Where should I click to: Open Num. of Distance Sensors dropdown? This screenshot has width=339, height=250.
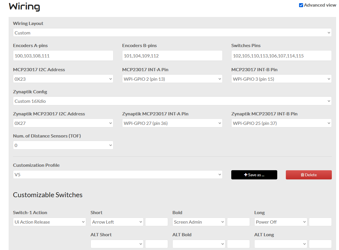(x=63, y=145)
